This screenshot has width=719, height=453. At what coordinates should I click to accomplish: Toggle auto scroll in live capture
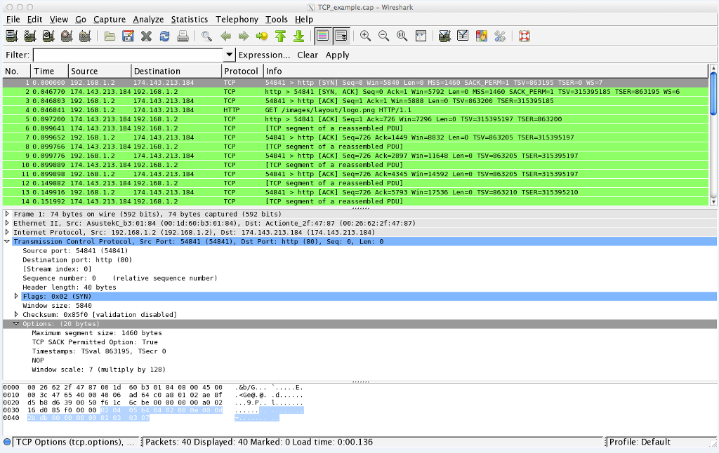pos(341,36)
